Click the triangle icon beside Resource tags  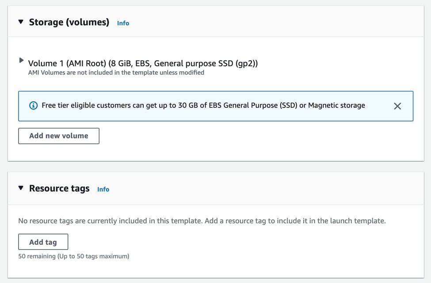(x=20, y=188)
